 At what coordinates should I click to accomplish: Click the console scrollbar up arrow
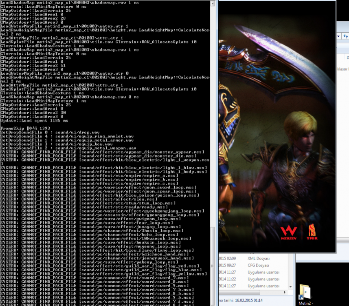tap(213, 3)
